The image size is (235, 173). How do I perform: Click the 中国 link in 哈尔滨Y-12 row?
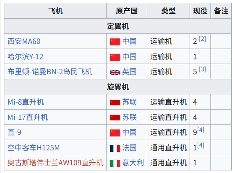tap(130, 57)
